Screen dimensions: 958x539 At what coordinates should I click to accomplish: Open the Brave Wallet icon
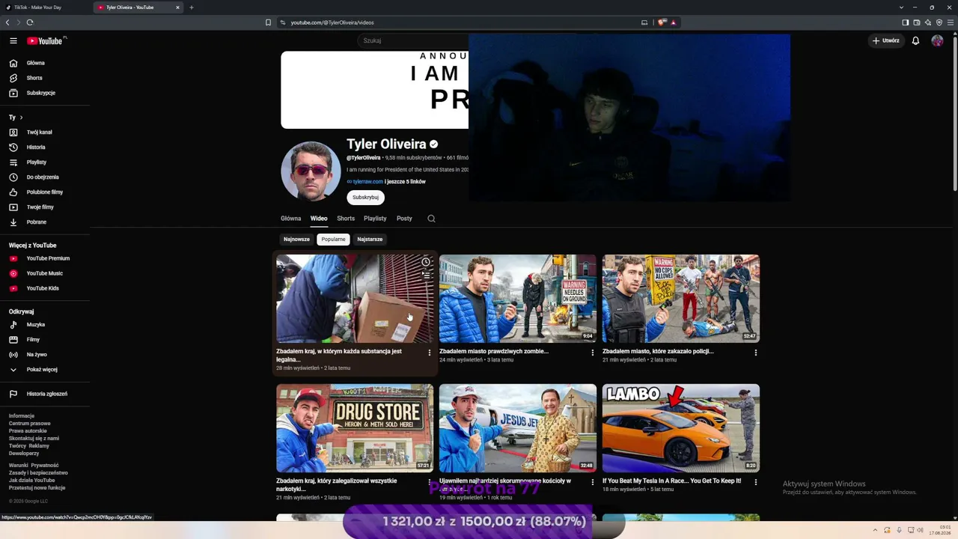(x=917, y=22)
